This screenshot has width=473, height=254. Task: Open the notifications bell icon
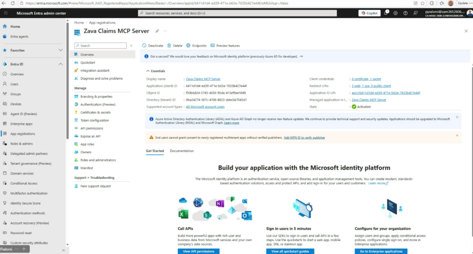click(x=386, y=13)
